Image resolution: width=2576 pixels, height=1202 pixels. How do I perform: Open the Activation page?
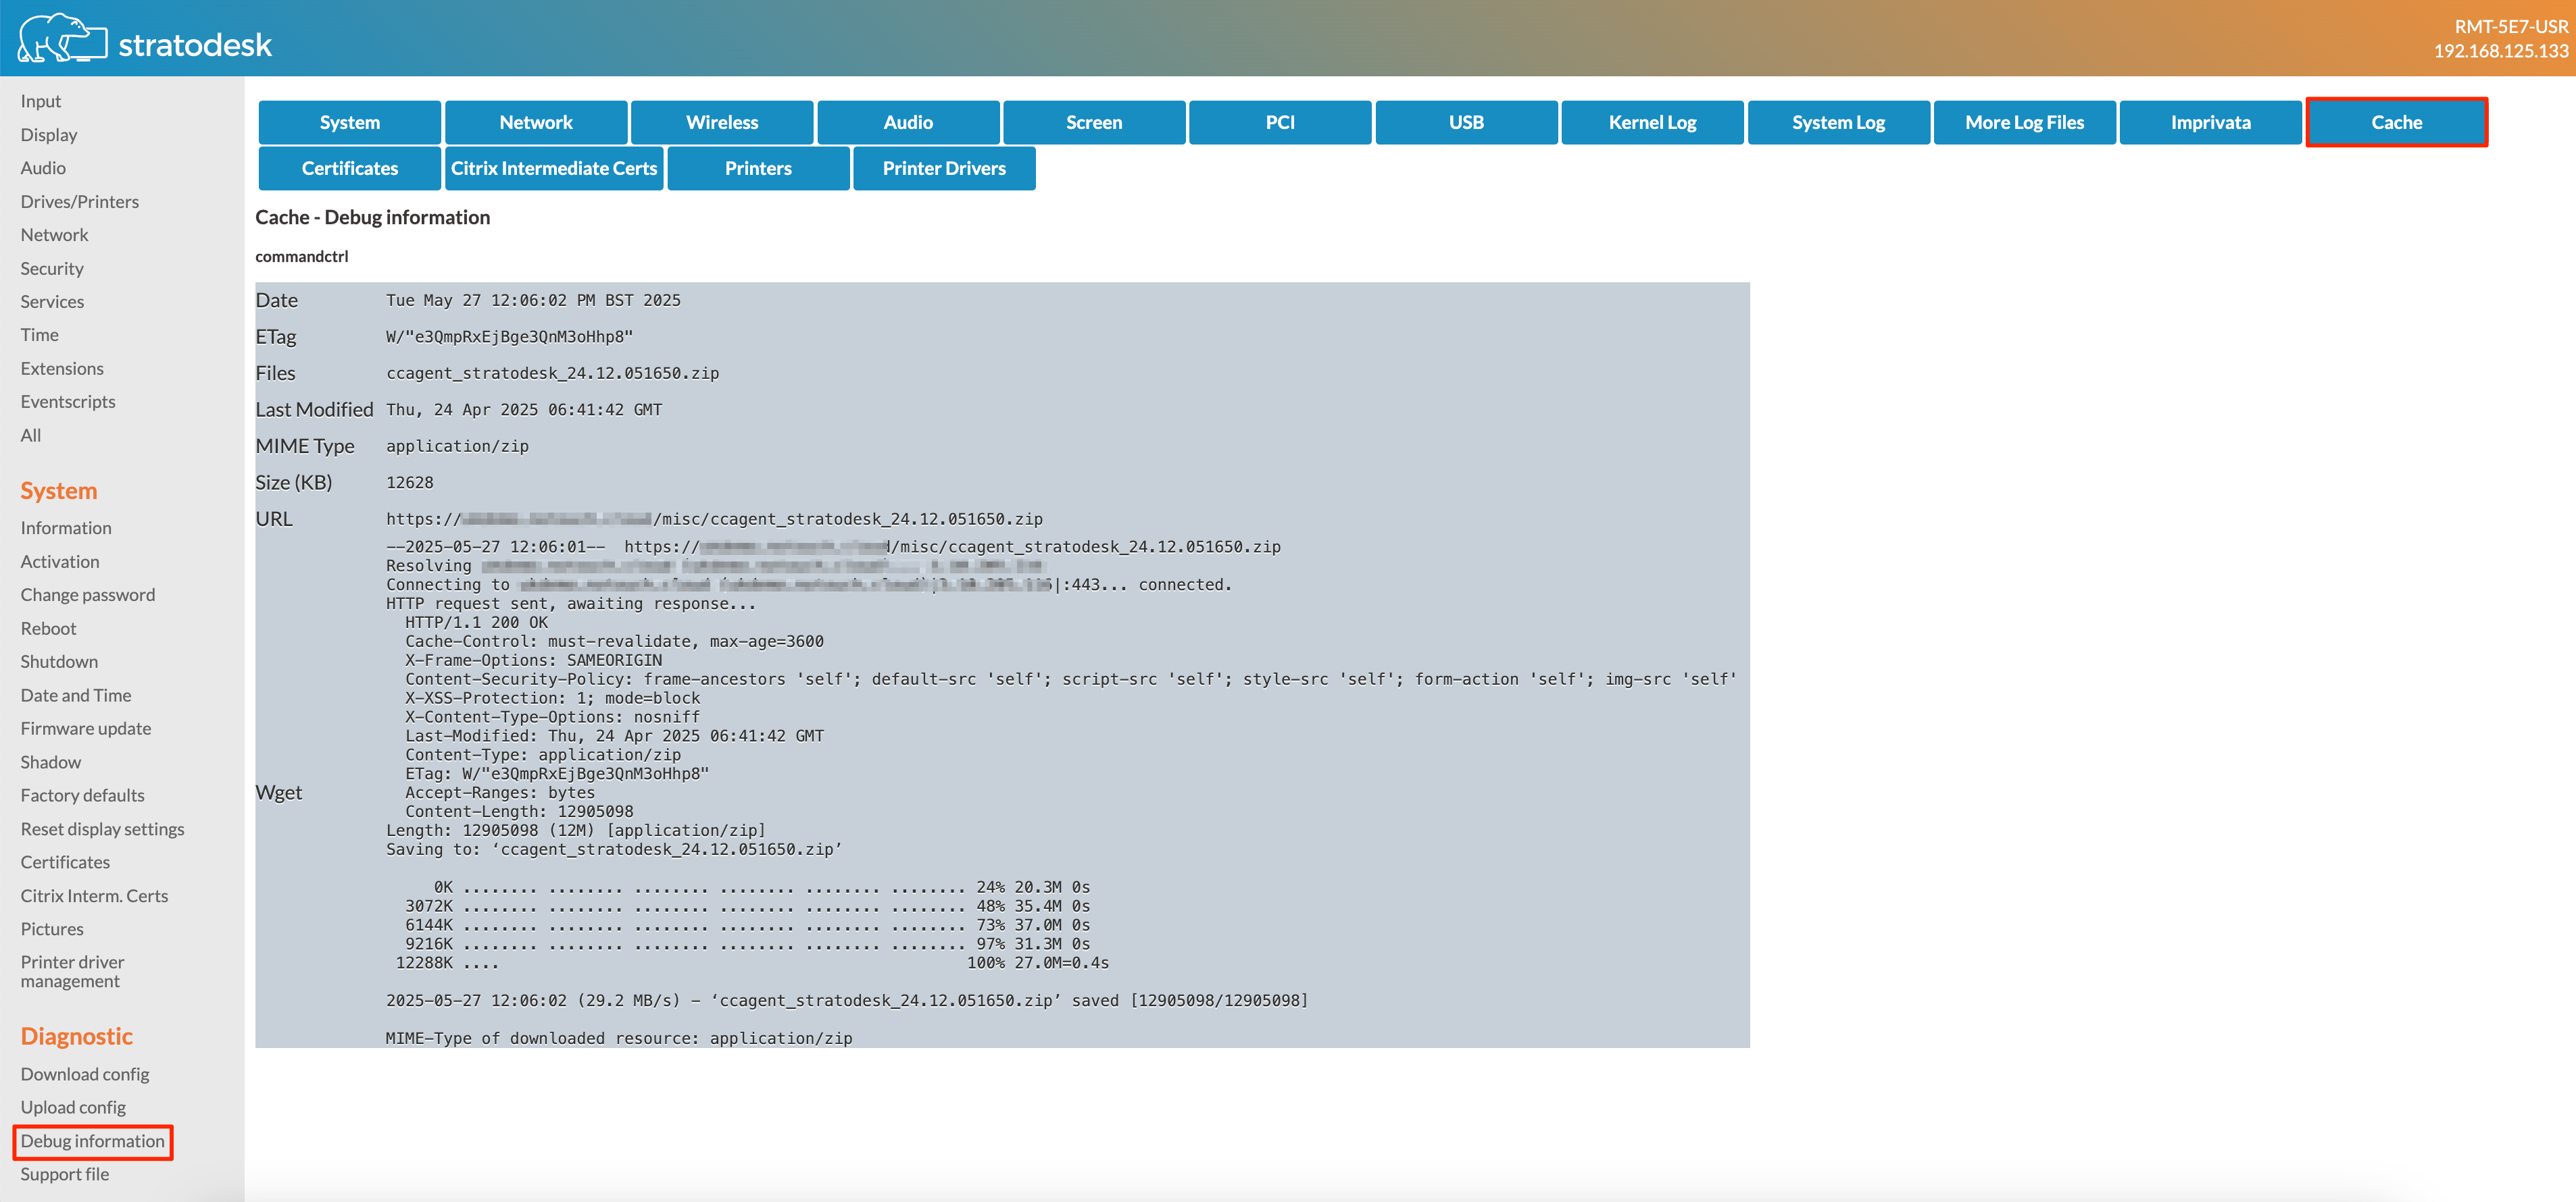60,562
